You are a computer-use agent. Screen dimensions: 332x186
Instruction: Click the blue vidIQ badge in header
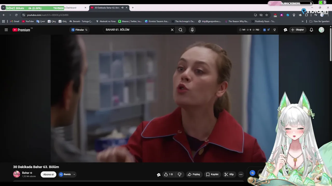point(265,30)
